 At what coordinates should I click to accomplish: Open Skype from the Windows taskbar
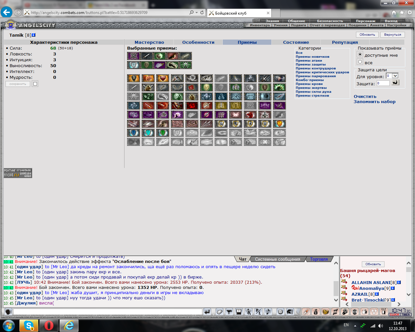click(x=29, y=326)
